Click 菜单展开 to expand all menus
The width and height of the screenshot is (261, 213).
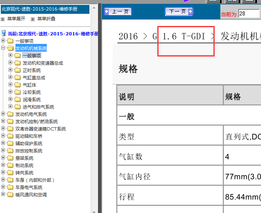tap(16, 19)
